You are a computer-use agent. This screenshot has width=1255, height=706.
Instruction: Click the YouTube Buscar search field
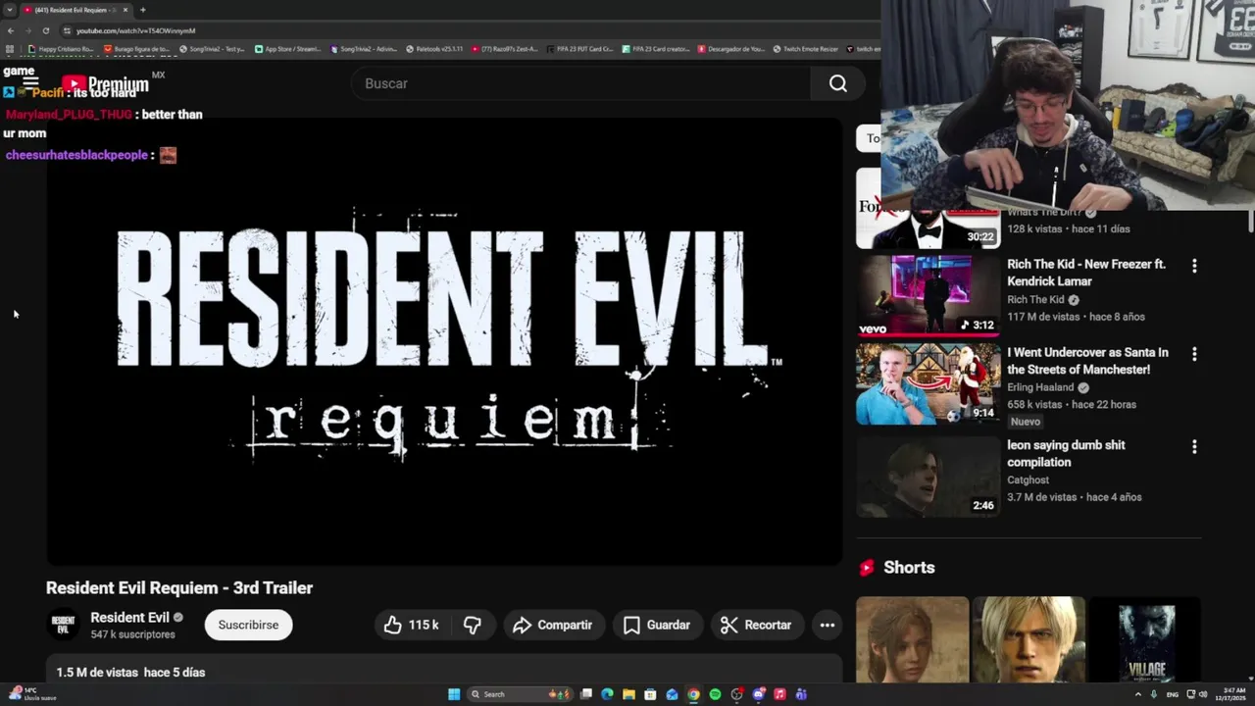tap(582, 83)
